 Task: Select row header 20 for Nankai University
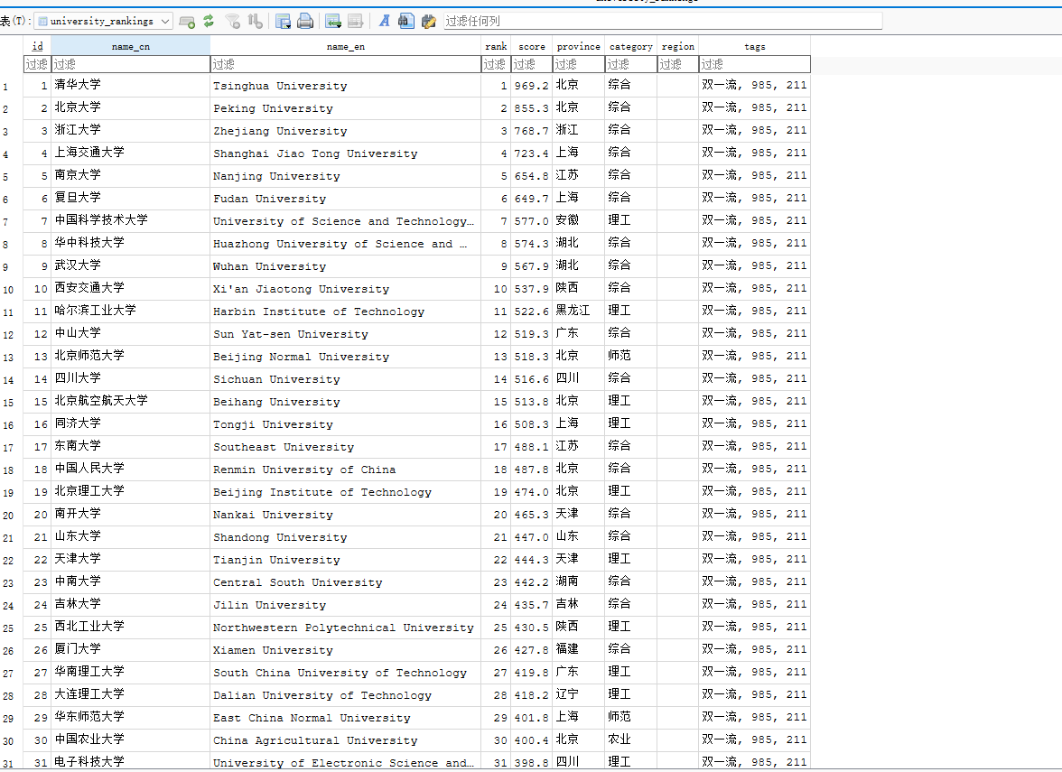12,516
